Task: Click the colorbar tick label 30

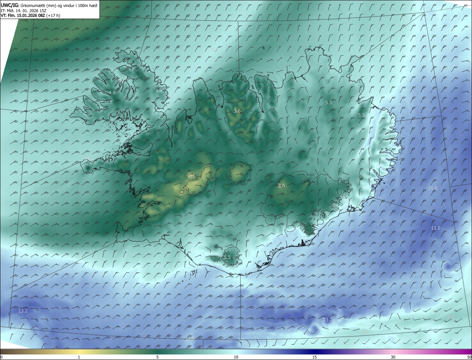Action: pos(393,357)
